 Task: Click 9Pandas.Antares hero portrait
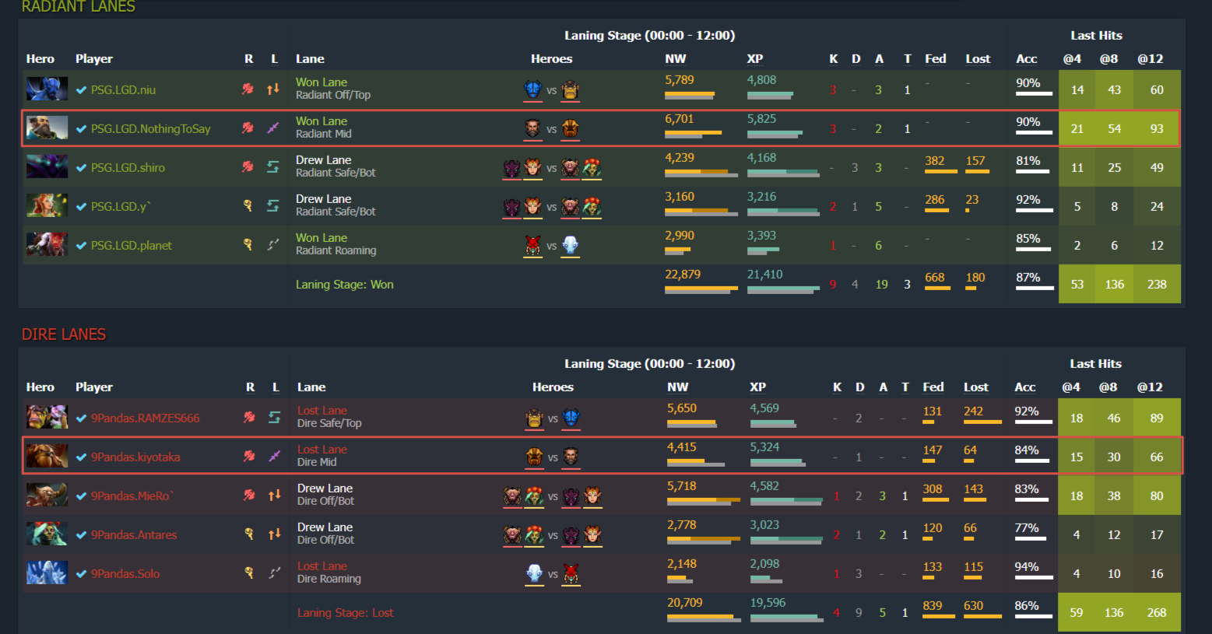pyautogui.click(x=47, y=534)
